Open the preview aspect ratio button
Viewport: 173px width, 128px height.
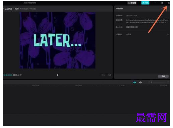coord(103,75)
